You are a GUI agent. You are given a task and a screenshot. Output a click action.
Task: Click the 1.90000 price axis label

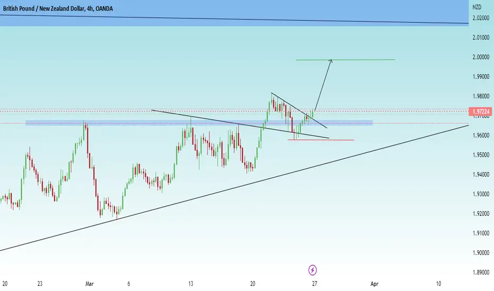481,252
